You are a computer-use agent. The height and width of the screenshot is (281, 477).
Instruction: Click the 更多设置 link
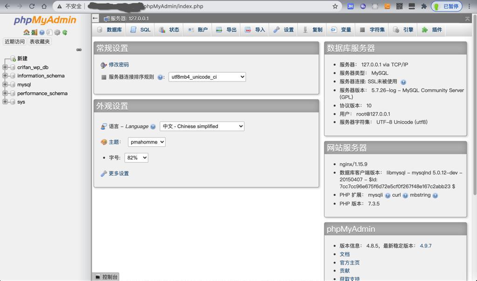tap(119, 173)
